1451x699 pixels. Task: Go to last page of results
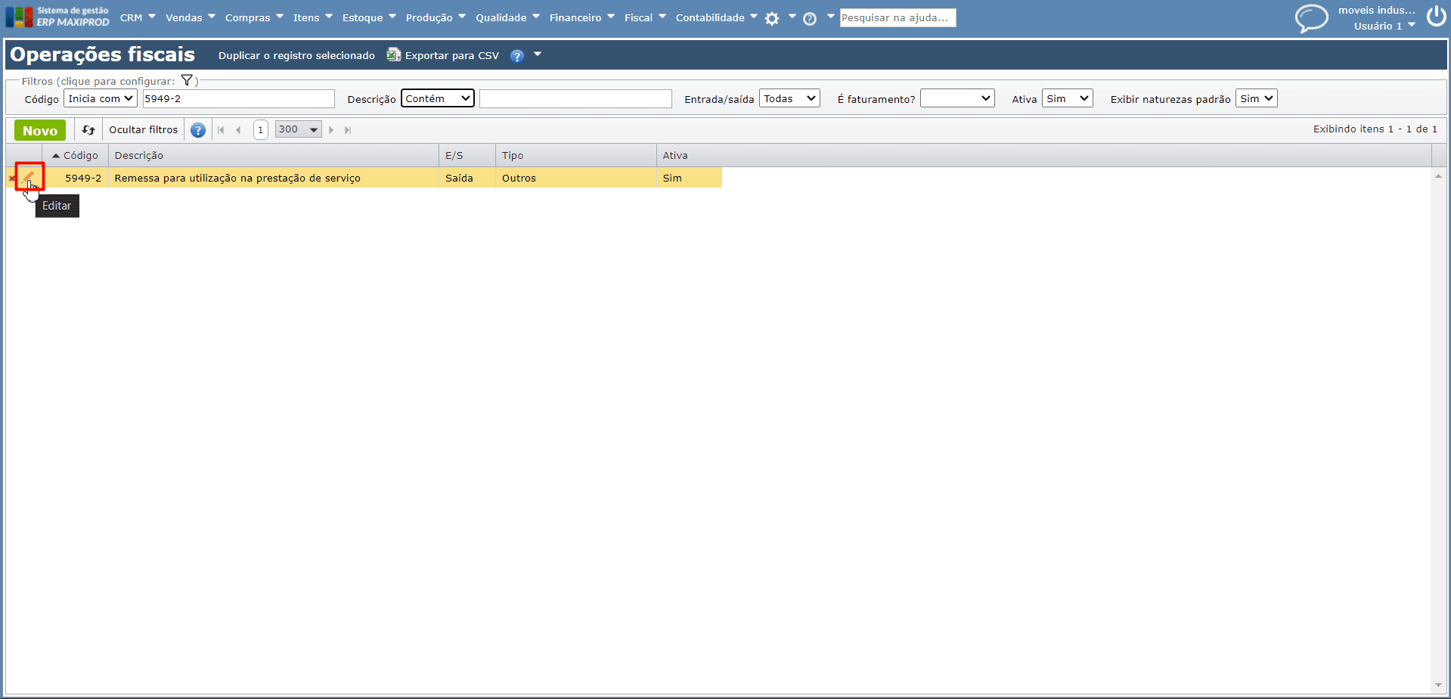tap(348, 130)
